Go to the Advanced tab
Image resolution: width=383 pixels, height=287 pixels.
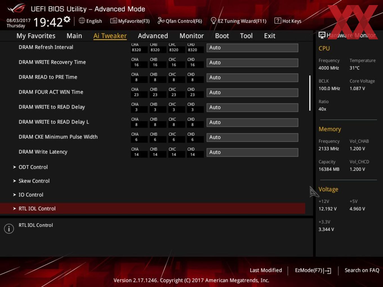[153, 36]
